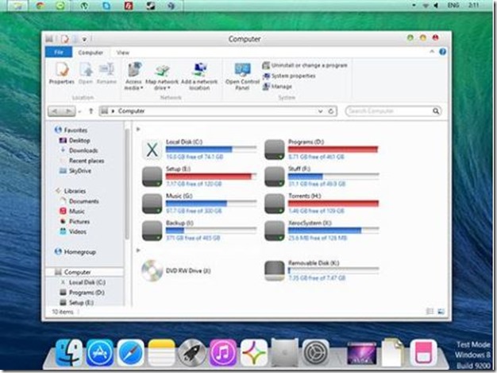497x373 pixels.
Task: Go up one folder level
Action: tap(91, 111)
